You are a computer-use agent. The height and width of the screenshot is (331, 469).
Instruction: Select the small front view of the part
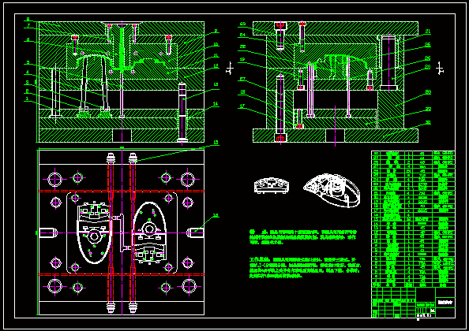[272, 185]
